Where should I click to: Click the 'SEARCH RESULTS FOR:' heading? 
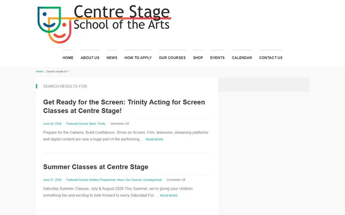coord(66,86)
